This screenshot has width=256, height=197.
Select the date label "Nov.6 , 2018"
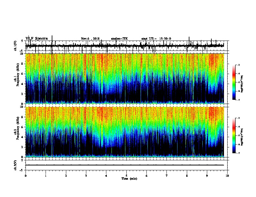click(90, 39)
